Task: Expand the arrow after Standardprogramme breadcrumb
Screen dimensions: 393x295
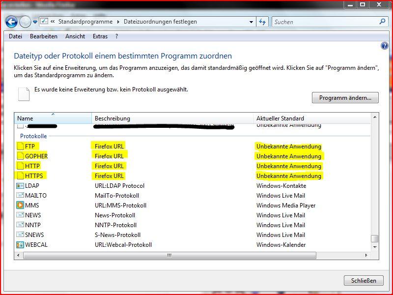Action: pos(118,22)
